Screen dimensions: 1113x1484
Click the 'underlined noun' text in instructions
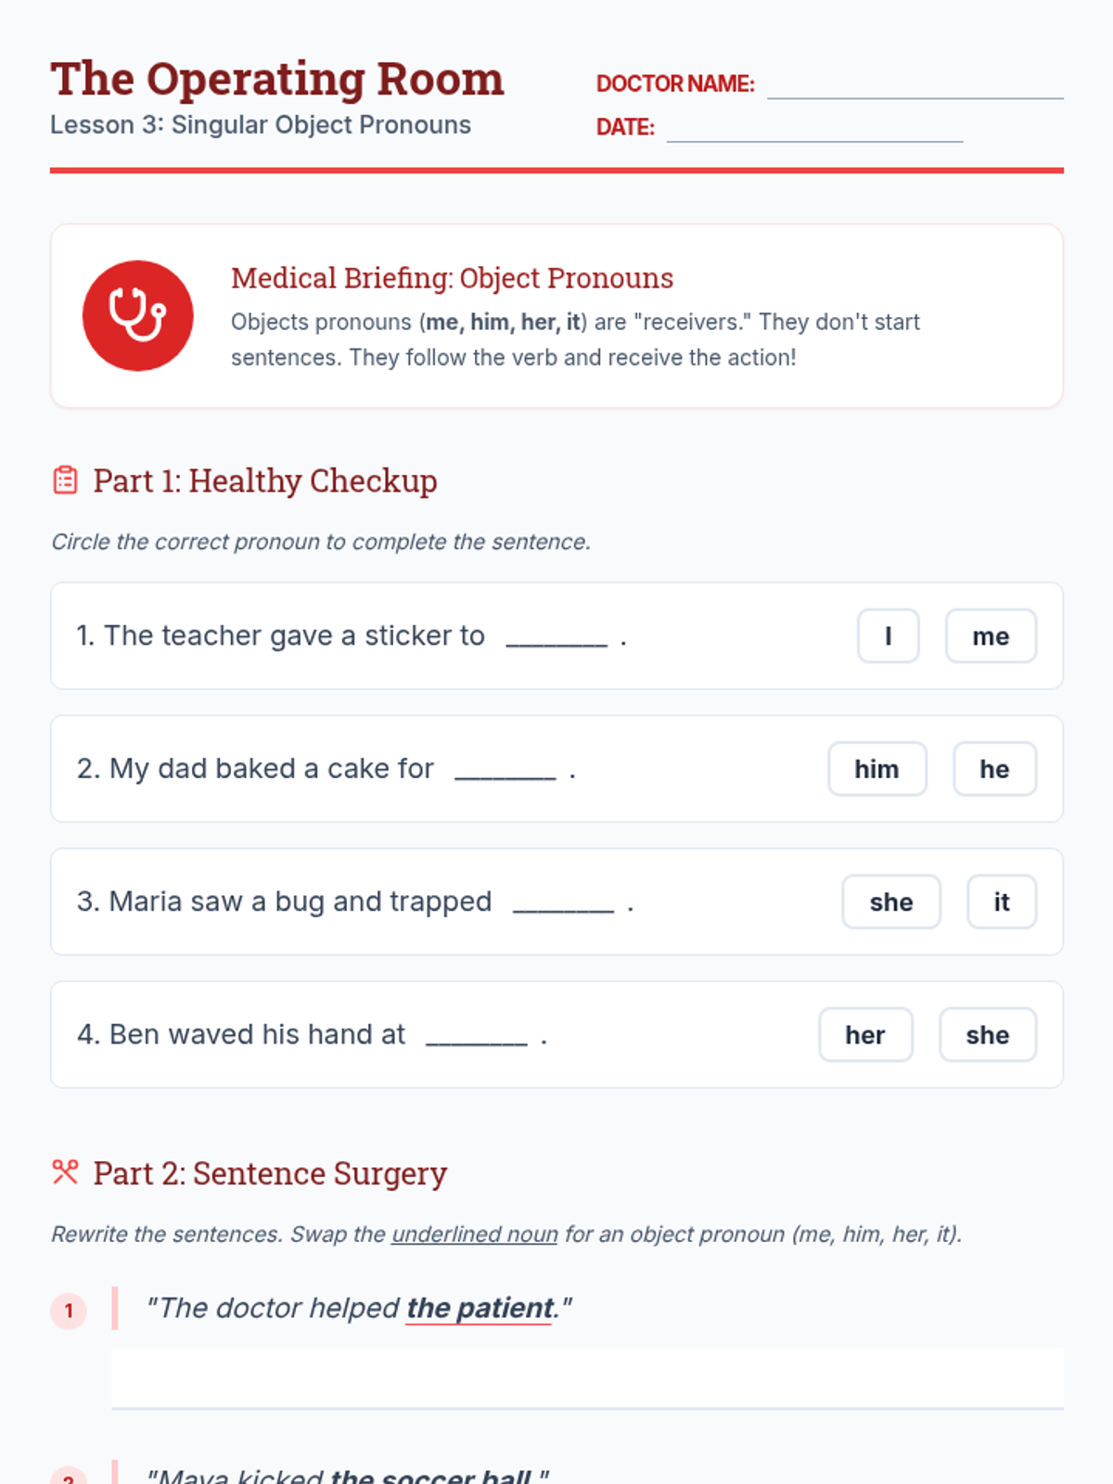tap(474, 1235)
